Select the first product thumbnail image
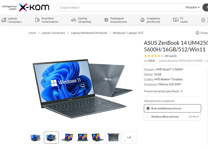 (x=36, y=137)
